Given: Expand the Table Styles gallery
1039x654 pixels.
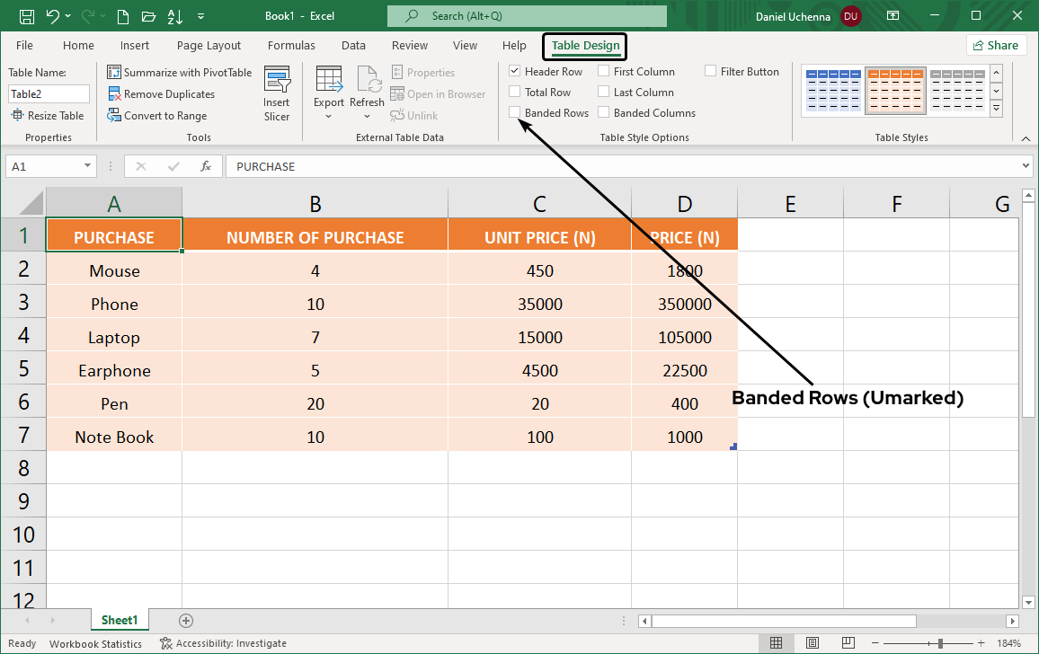Looking at the screenshot, I should (x=996, y=108).
